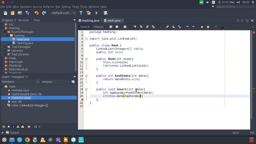This screenshot has height=144, width=256.
Task: Click the Save All toolbar icon
Action: click(27, 13)
